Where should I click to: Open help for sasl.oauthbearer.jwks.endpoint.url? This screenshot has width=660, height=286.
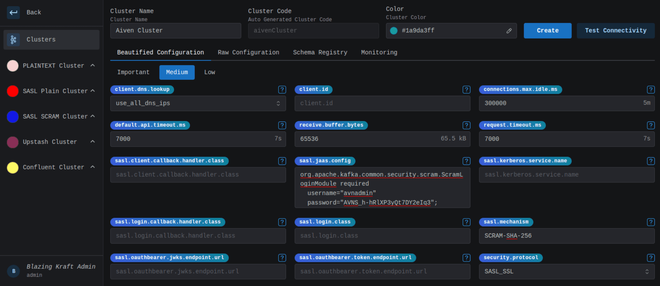[282, 258]
